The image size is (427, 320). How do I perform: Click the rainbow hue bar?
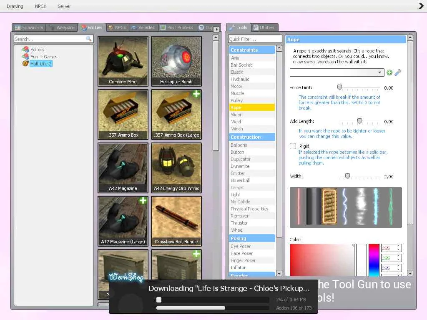374,260
